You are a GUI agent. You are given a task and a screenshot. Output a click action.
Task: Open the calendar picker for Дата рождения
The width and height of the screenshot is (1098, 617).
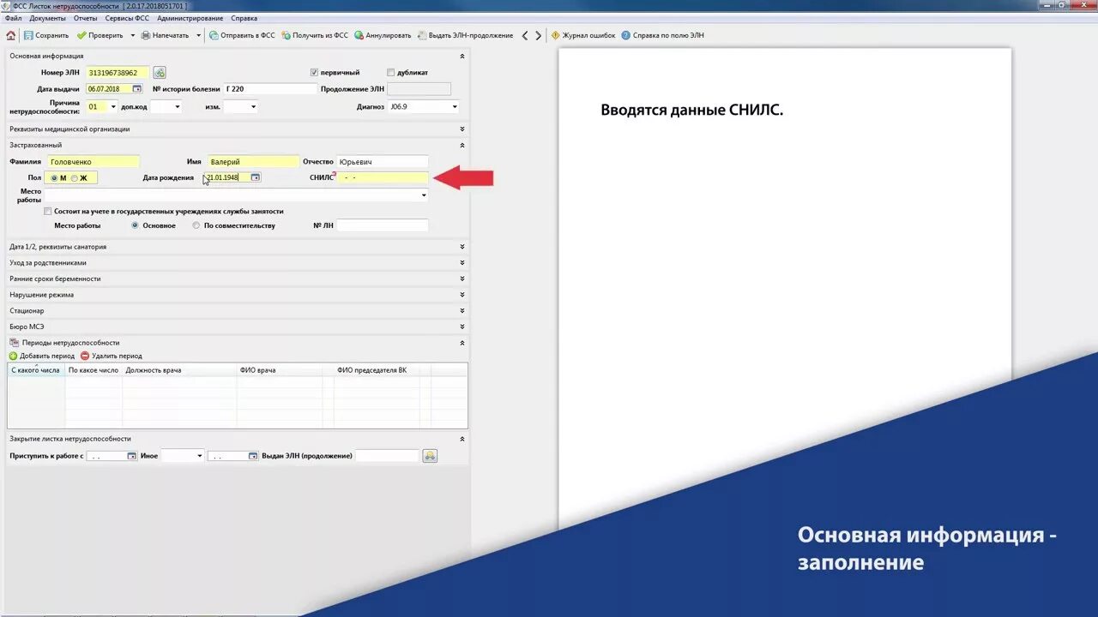255,177
